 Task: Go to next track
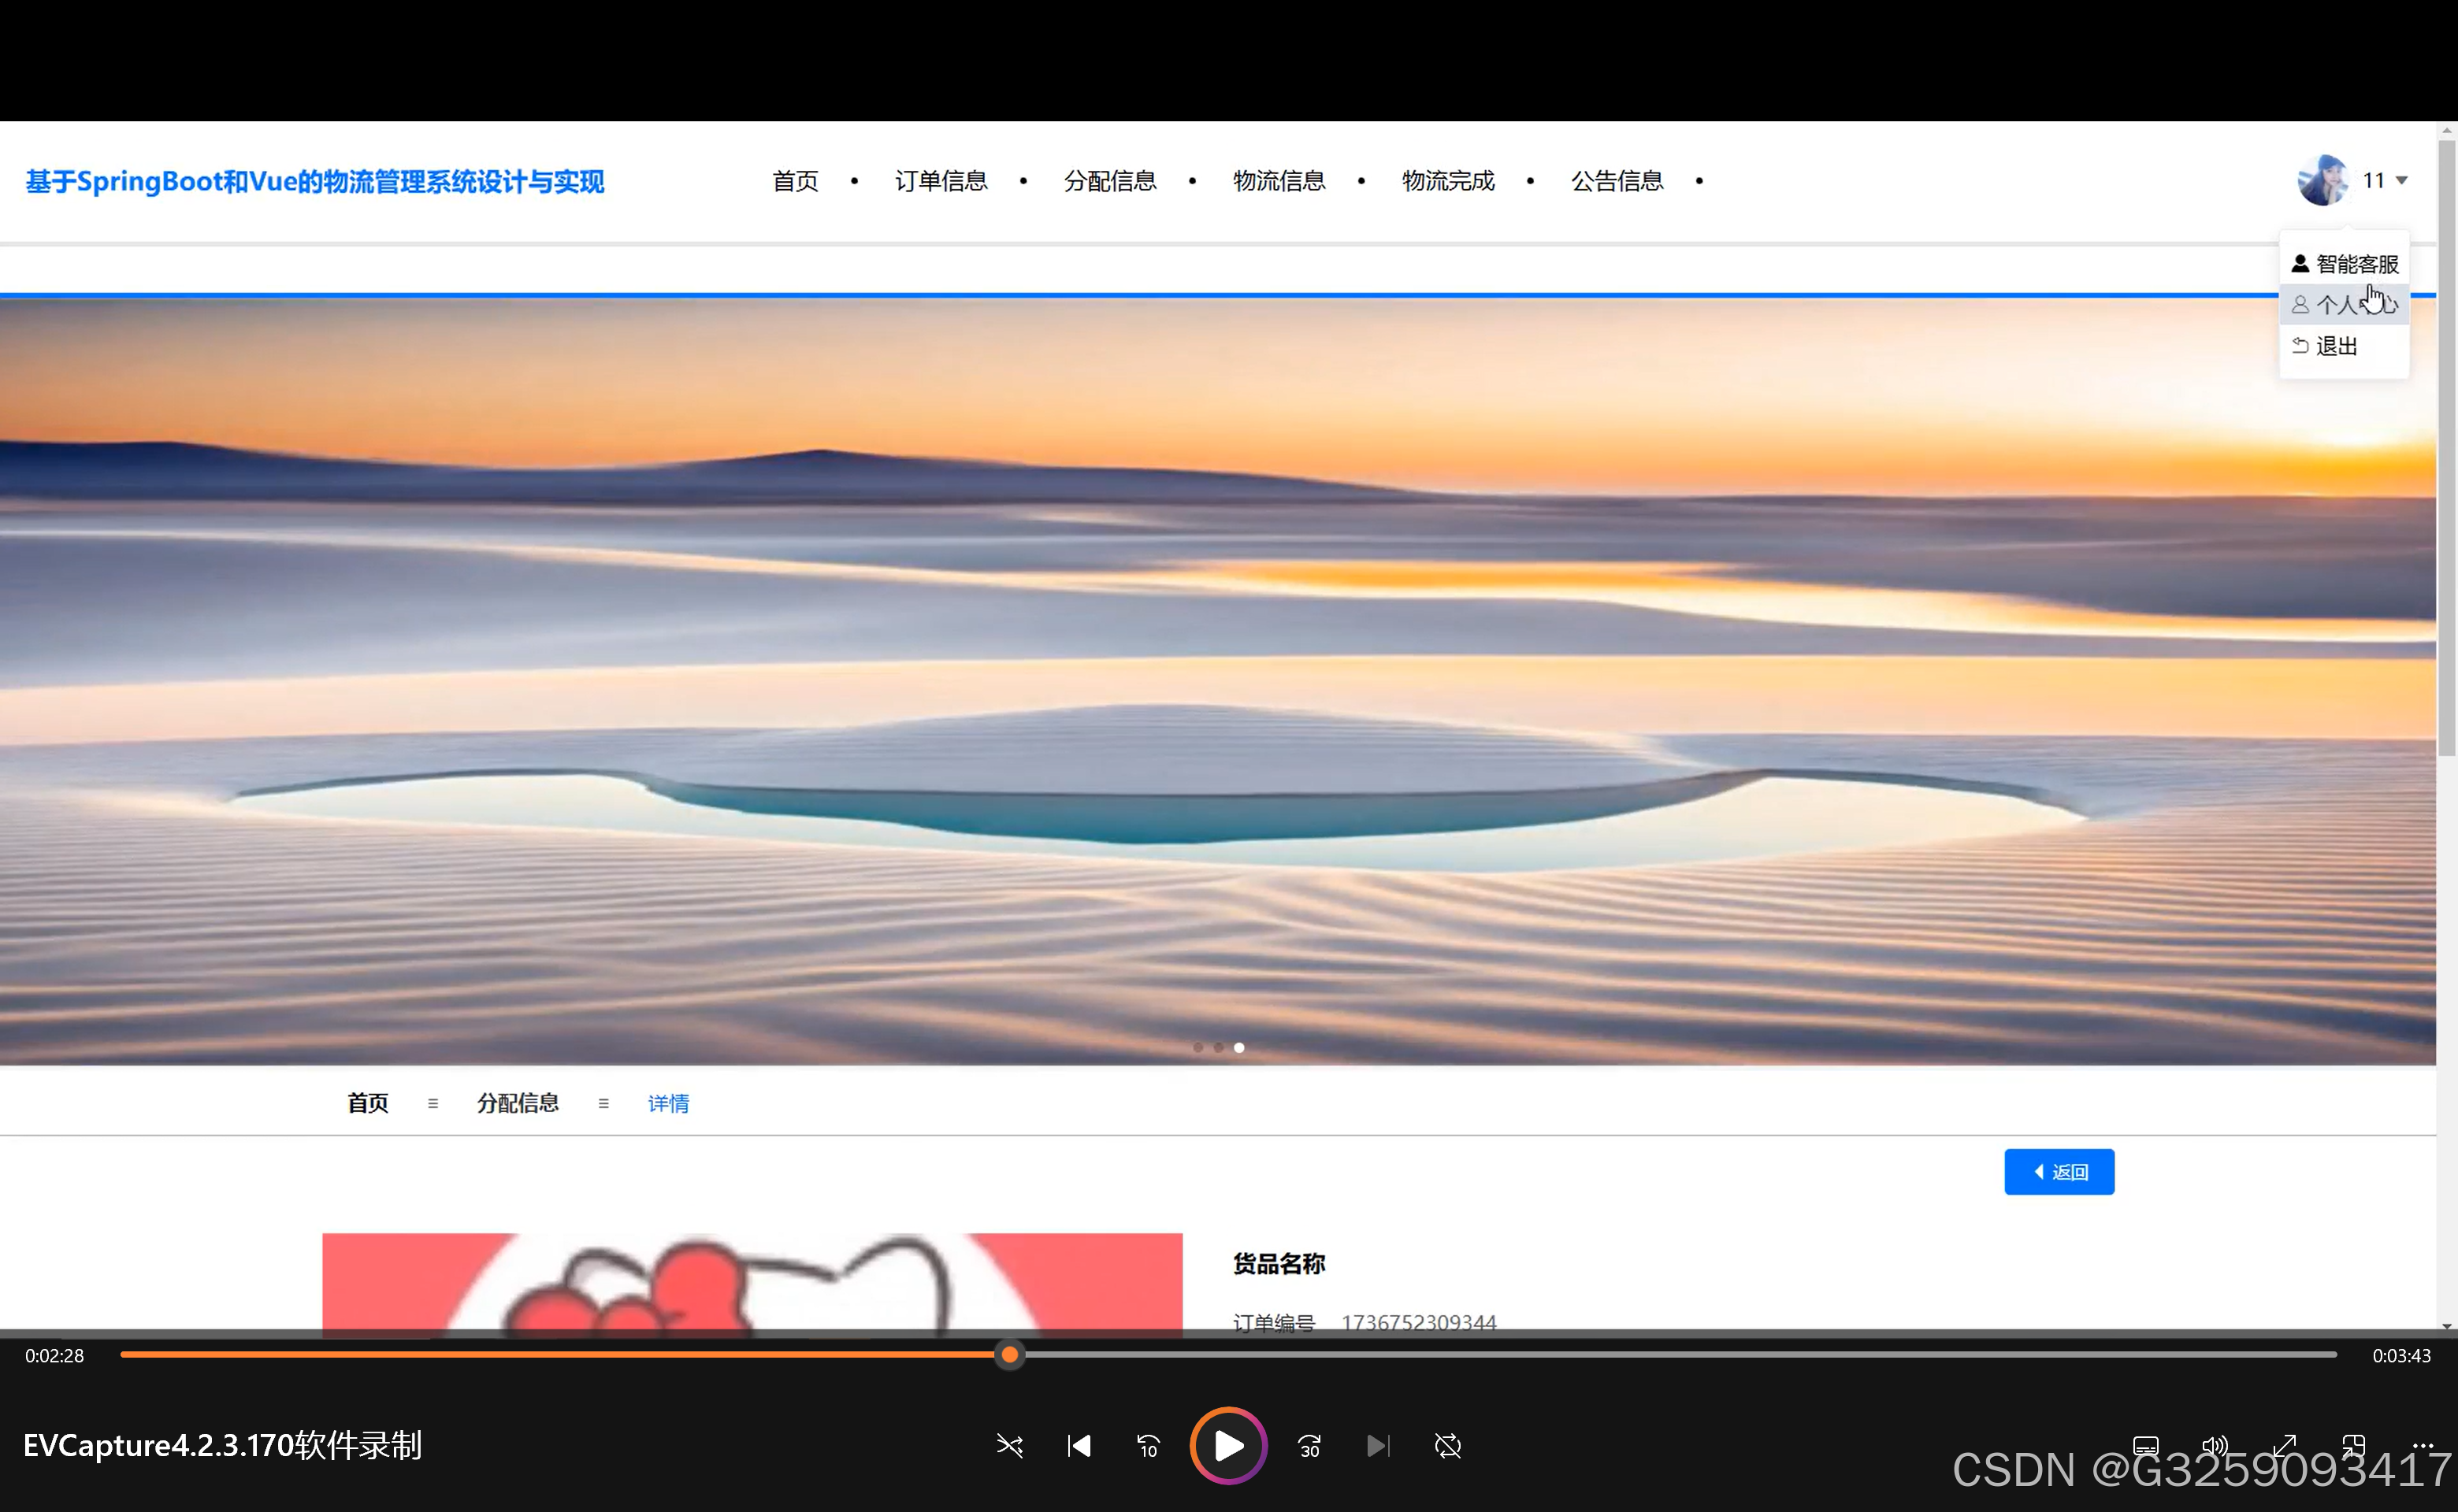pos(1378,1446)
